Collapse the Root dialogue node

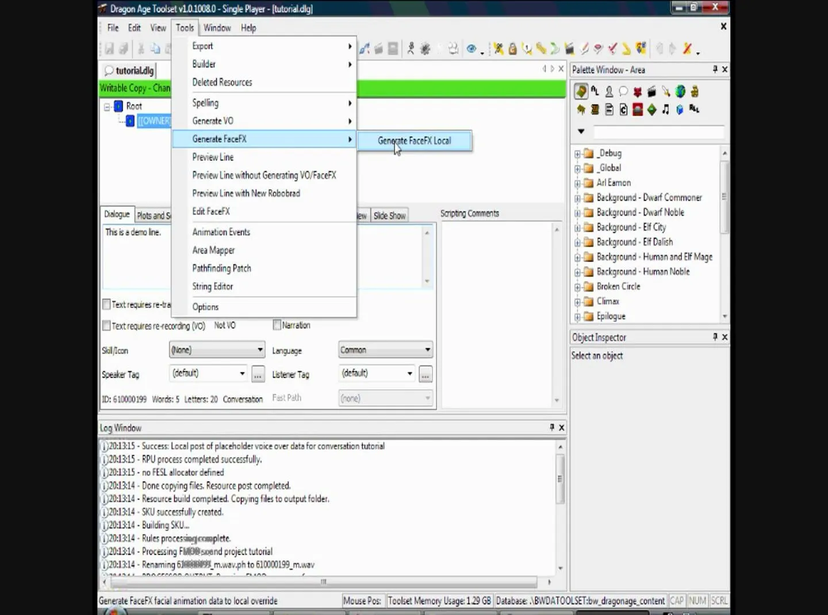[107, 106]
